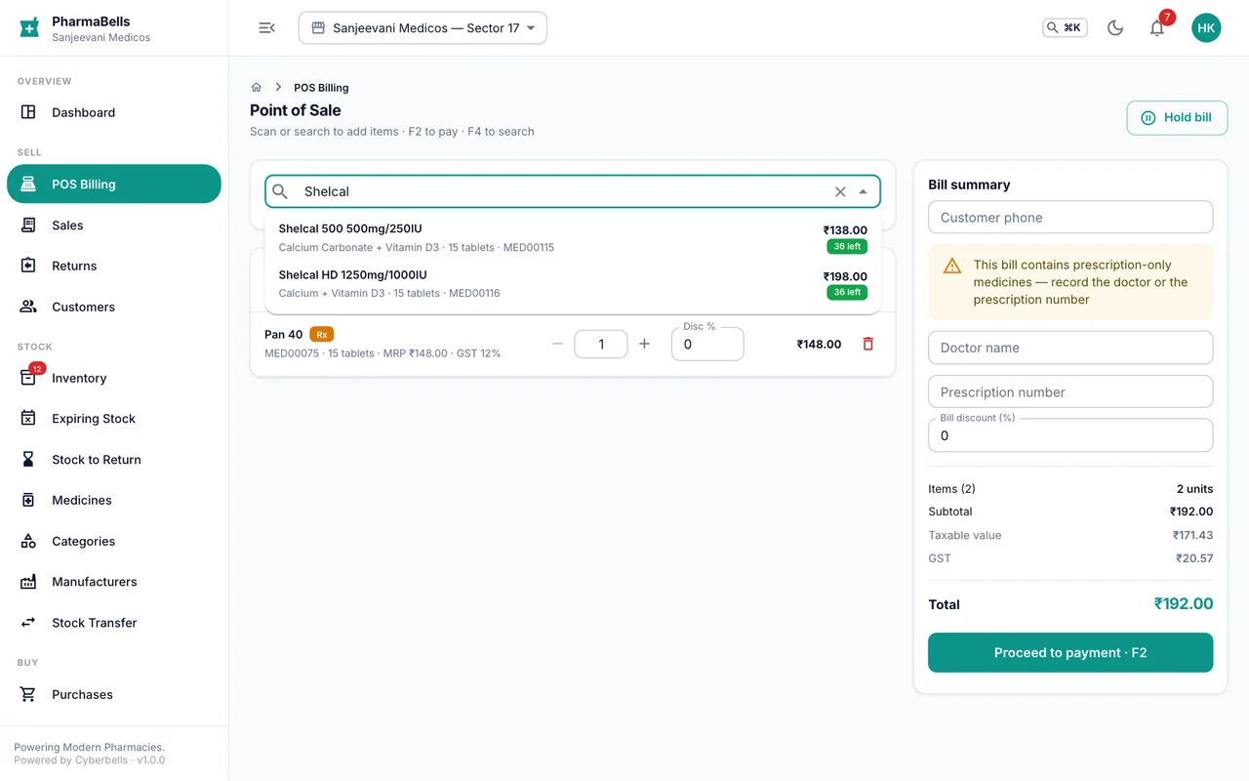Click the PharmaBells logo icon
The width and height of the screenshot is (1249, 781).
(29, 27)
